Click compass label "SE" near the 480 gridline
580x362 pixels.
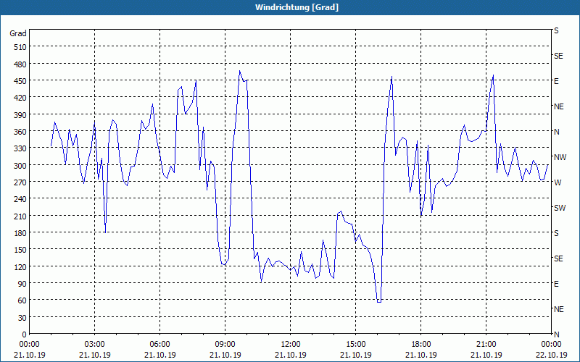coord(558,56)
